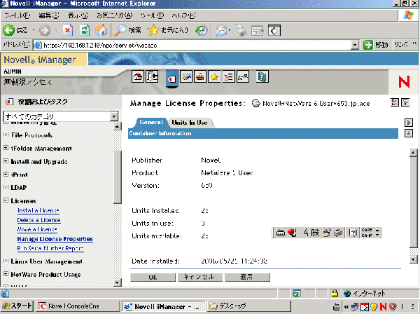
Task: Click right arrow to scroll tabs
Action: tap(409, 123)
